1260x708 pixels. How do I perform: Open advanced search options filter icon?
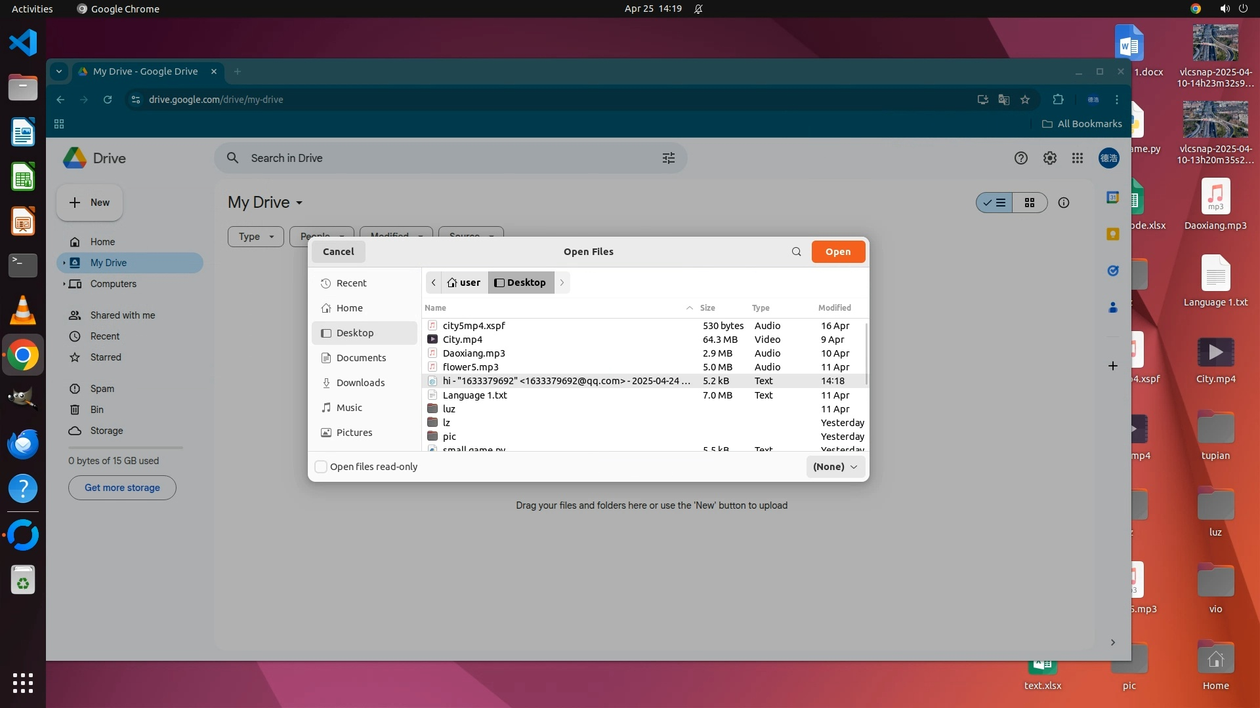668,158
